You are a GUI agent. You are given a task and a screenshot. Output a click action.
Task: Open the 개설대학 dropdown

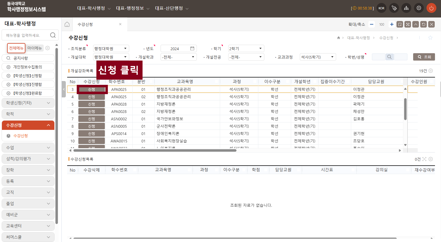tap(111, 57)
